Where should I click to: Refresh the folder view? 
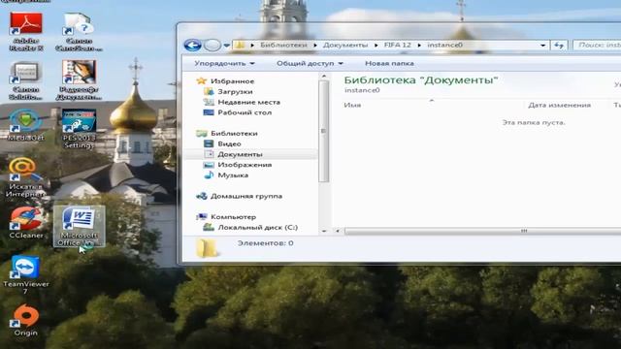point(559,46)
